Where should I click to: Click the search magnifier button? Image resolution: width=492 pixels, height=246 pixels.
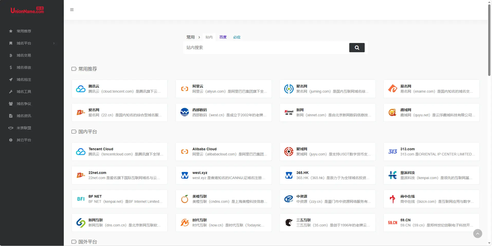[x=357, y=48]
